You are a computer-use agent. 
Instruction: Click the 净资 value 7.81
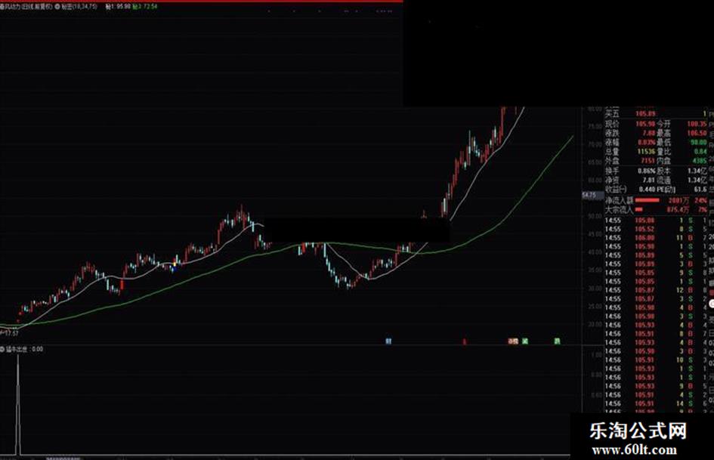648,181
